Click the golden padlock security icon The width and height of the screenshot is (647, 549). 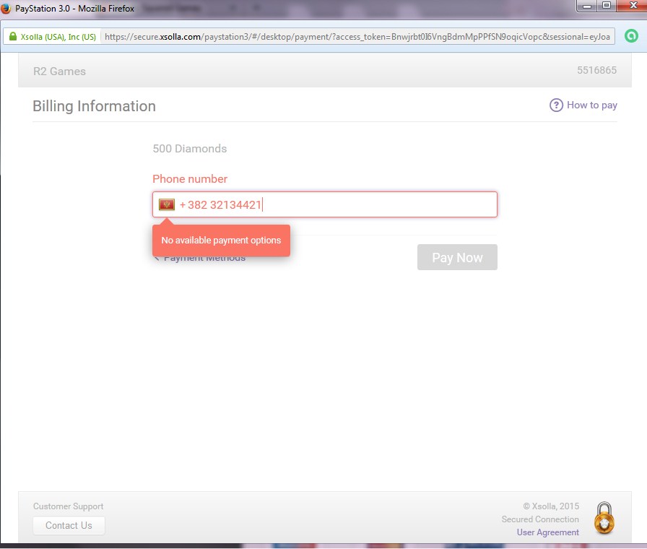coord(604,518)
